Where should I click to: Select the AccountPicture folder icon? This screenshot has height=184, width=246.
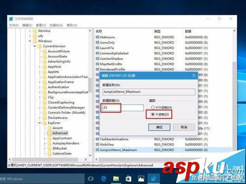click(44, 52)
